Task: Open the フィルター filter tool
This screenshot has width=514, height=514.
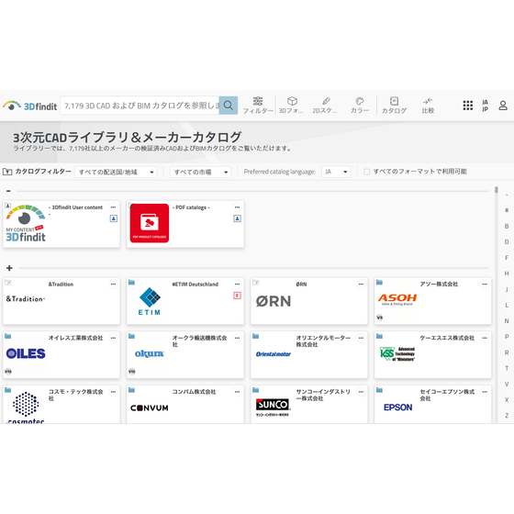Action: (x=258, y=106)
